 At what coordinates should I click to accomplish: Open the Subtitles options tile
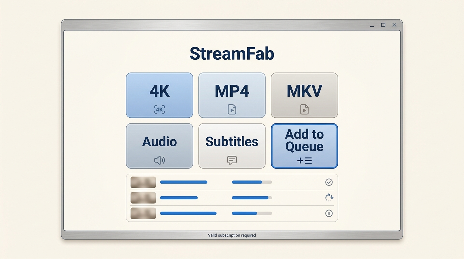(x=232, y=146)
